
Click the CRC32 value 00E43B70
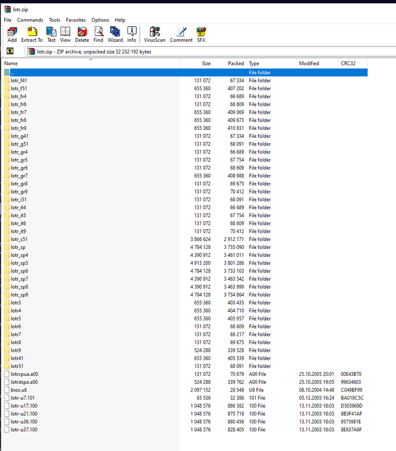(351, 374)
